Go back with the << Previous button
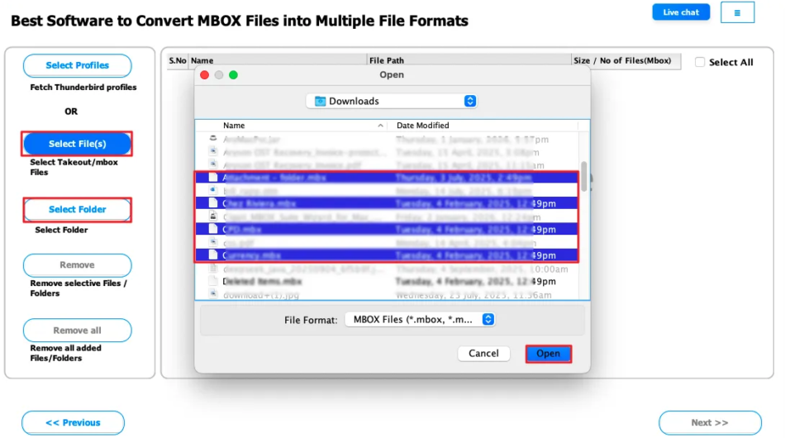The image size is (785, 438). [73, 422]
